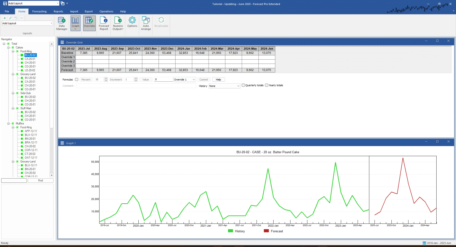Click the Commit button

204,79
